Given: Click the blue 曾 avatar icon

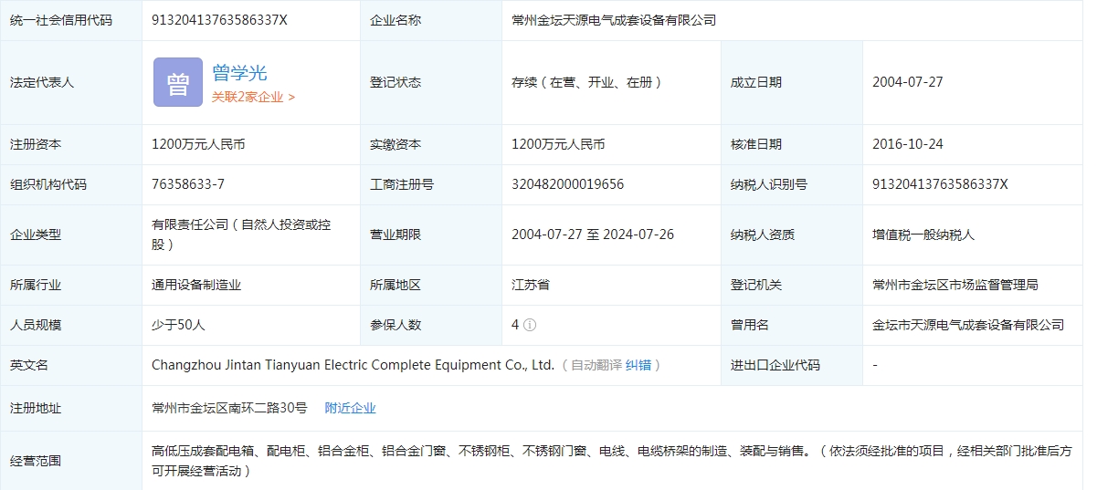Looking at the screenshot, I should coord(178,82).
